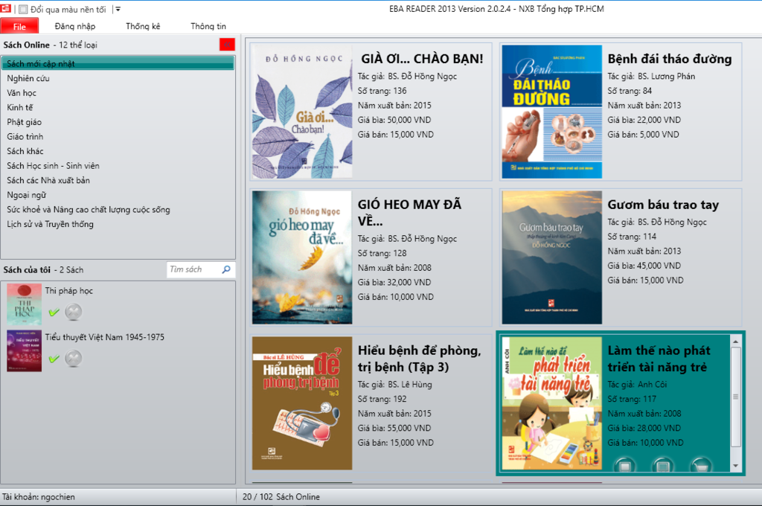Click the 'Sách Online - 12 thể loại' header

50,45
